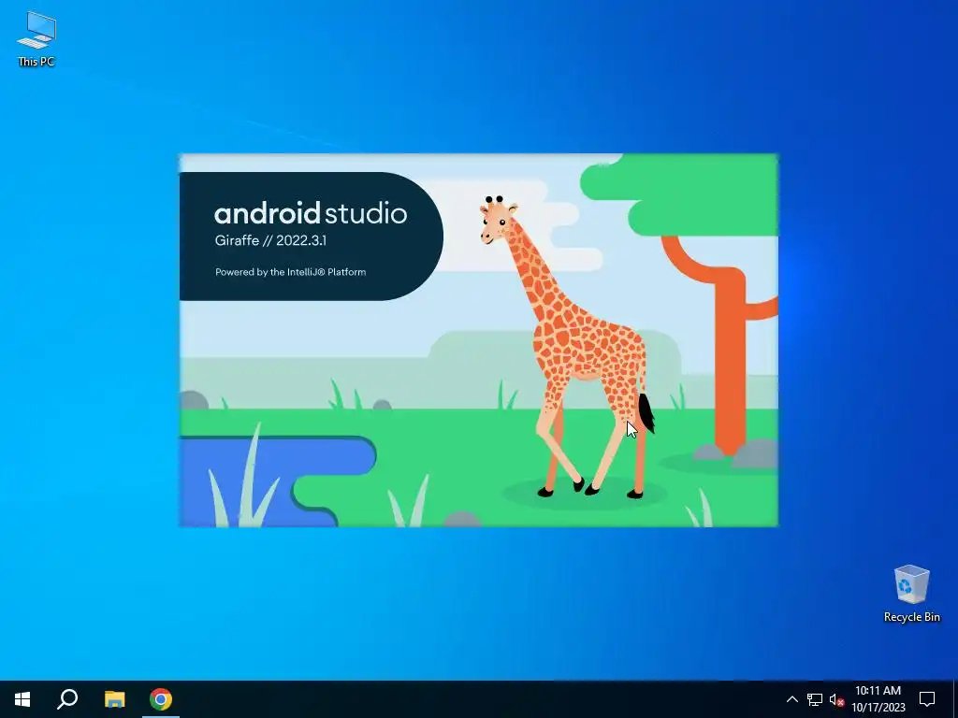Open network status in the system tray

pyautogui.click(x=815, y=699)
